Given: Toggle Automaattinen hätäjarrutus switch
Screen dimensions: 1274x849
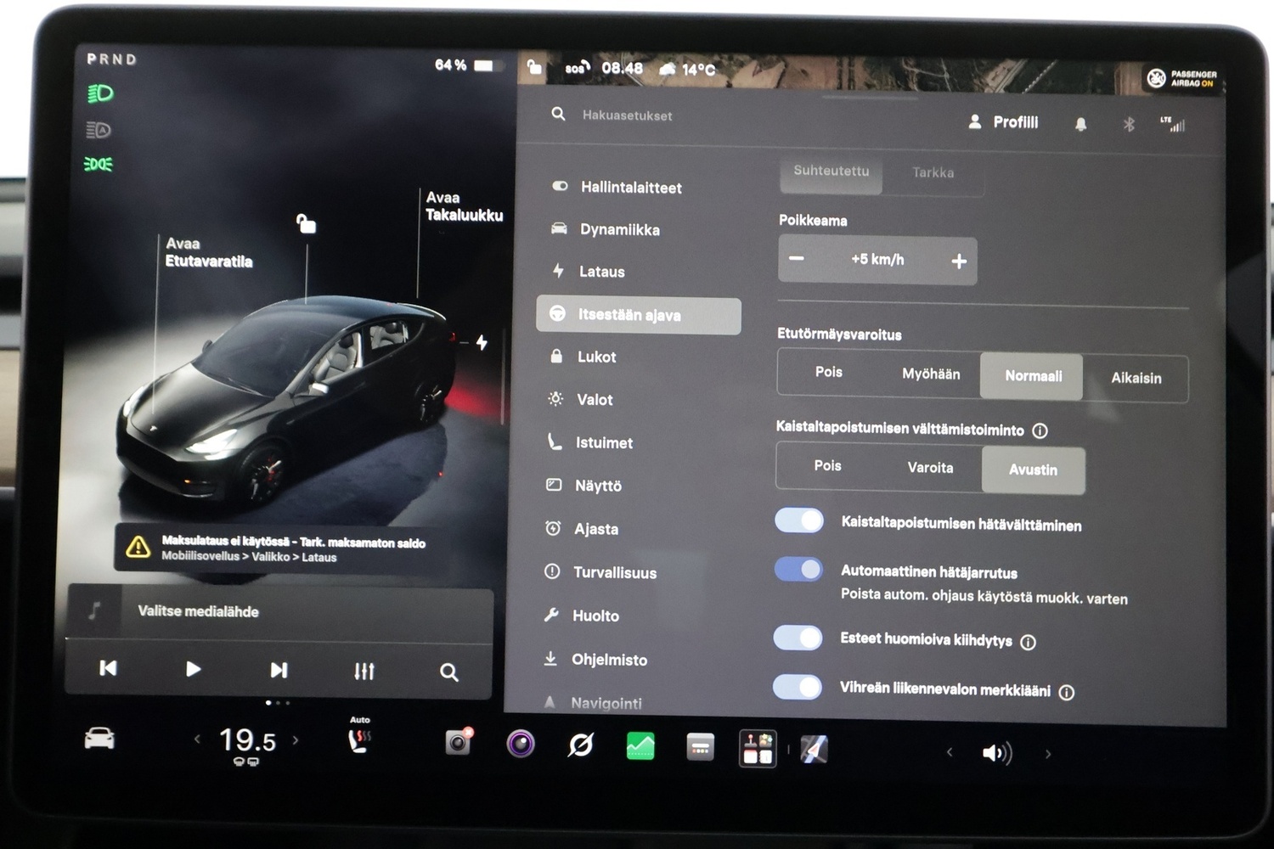Looking at the screenshot, I should pos(798,569).
